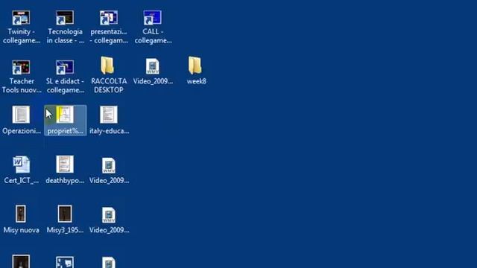Select the Misy nuova image thumbnail

pyautogui.click(x=21, y=214)
